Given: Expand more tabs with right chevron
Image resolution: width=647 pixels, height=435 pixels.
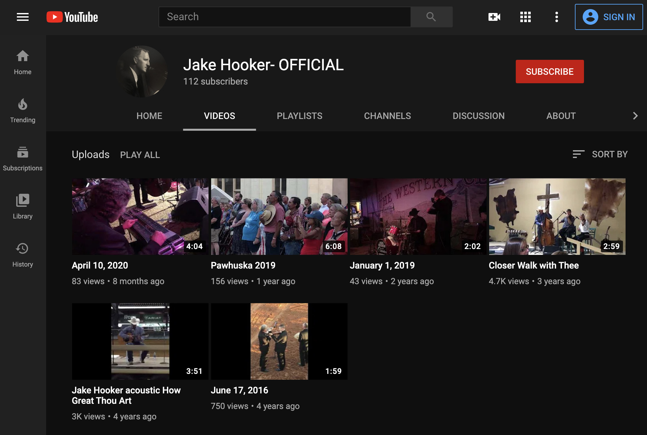Looking at the screenshot, I should pos(635,116).
